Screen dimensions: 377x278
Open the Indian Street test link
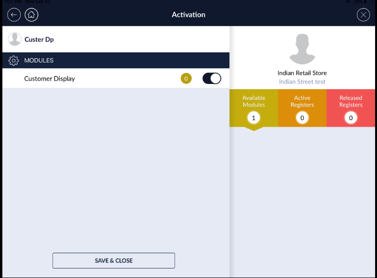click(302, 82)
